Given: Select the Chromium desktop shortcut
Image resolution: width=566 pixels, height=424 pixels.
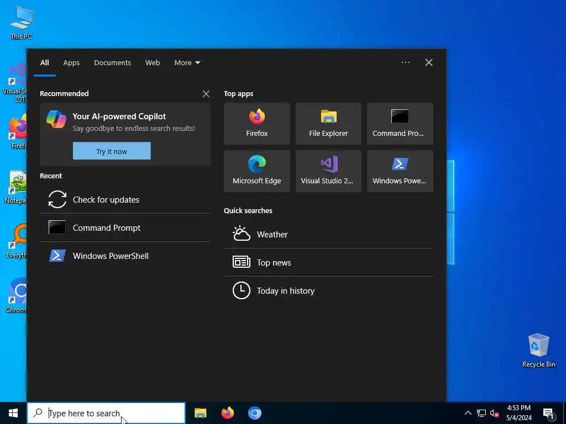Looking at the screenshot, I should point(16,295).
